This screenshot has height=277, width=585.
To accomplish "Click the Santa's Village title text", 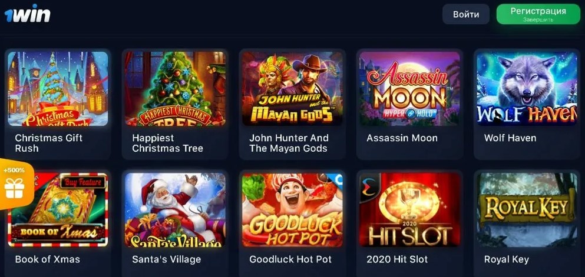I will (x=166, y=259).
